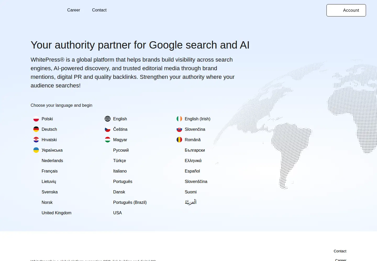Viewport: 377px width, 261px height.
Task: Open the United Kingdom version
Action: (x=57, y=213)
